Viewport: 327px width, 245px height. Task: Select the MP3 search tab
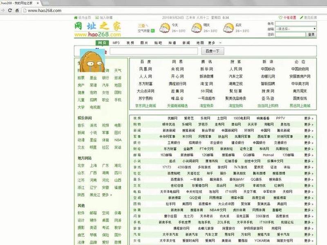[x=116, y=43]
